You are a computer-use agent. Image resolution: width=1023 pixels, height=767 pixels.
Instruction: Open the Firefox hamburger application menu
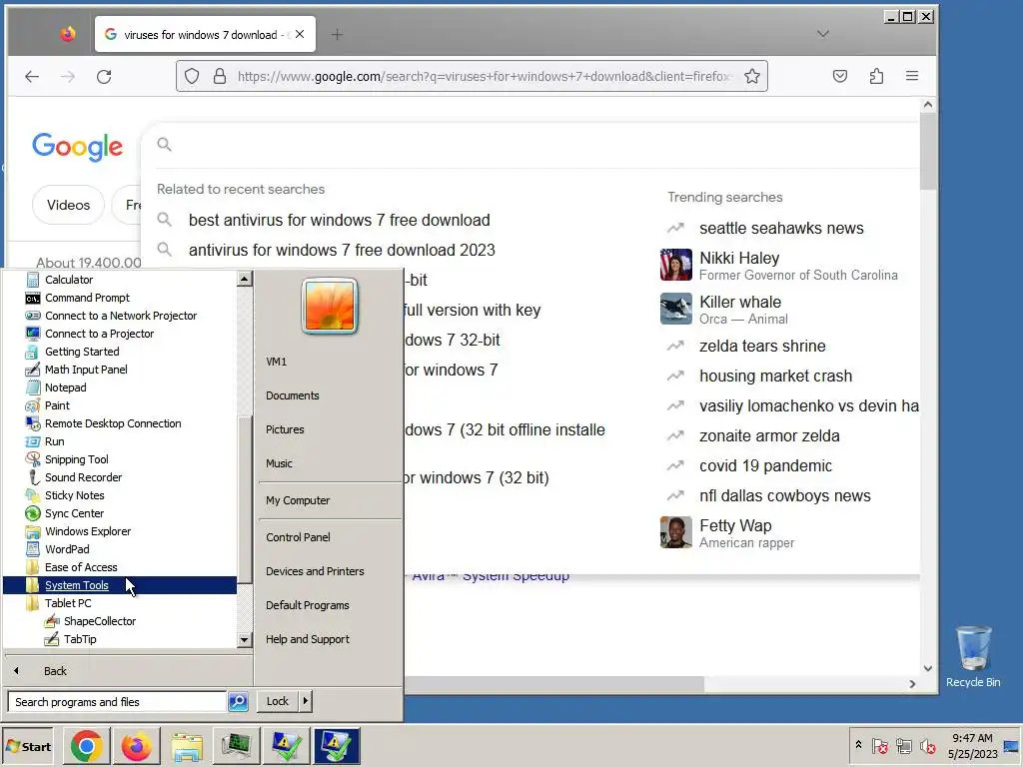click(912, 76)
